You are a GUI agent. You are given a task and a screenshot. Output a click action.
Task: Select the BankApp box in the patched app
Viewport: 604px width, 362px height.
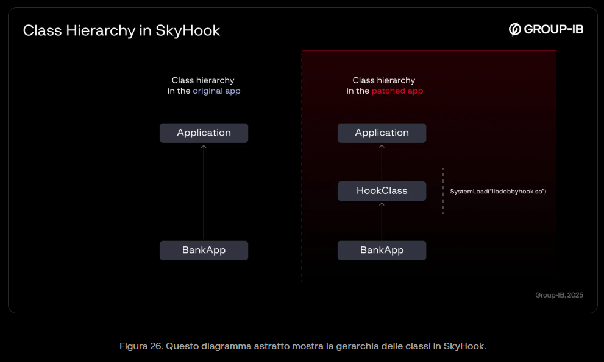click(382, 250)
